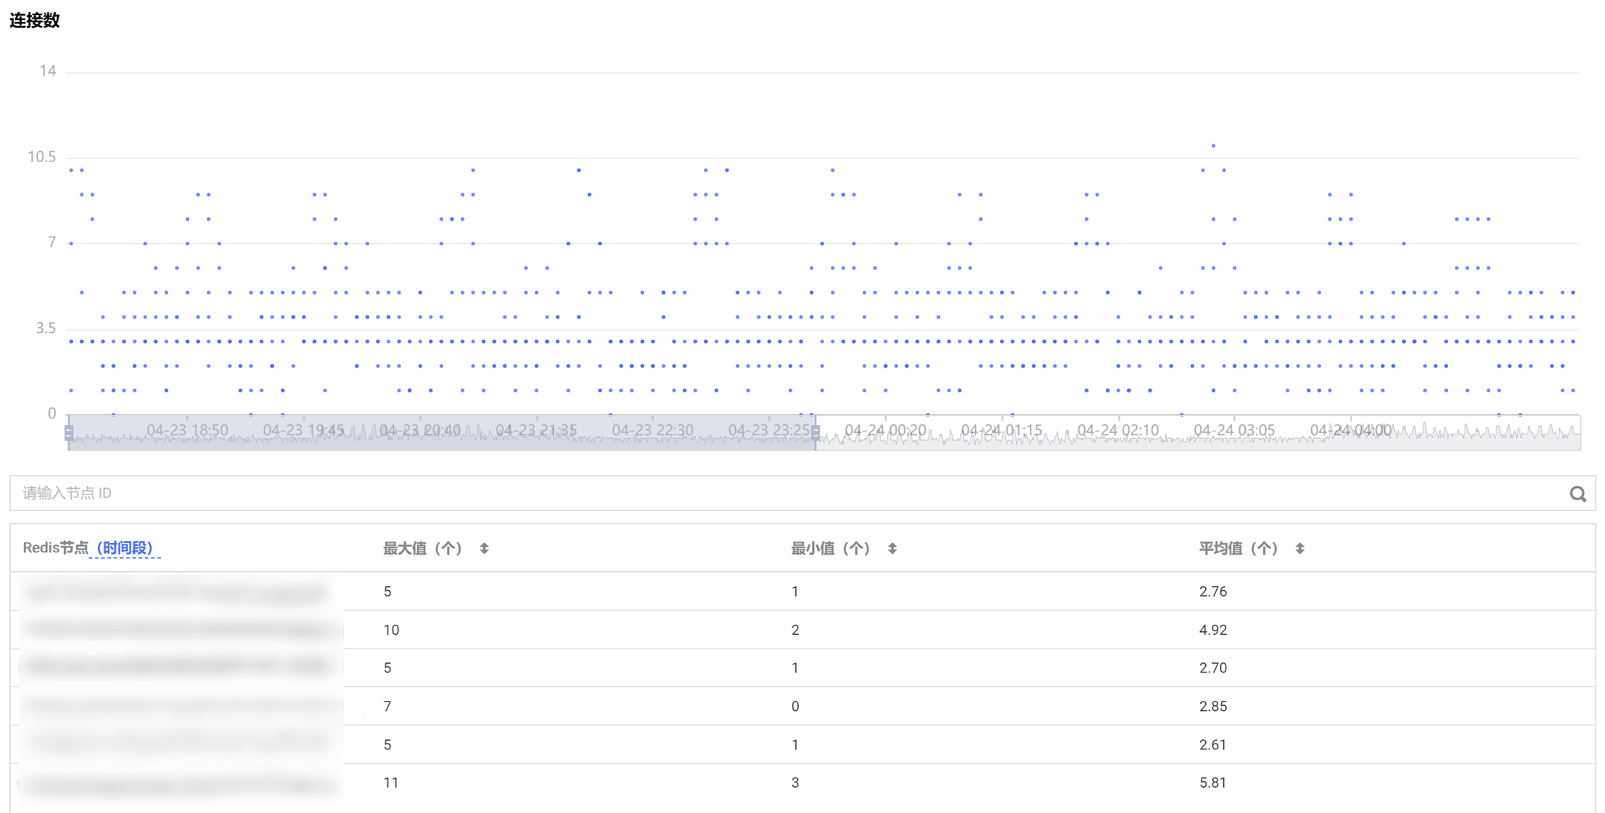Image resolution: width=1605 pixels, height=813 pixels.
Task: Click the 最小值 column header
Action: [830, 549]
